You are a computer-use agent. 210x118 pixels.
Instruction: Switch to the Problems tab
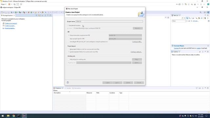pos(58,88)
